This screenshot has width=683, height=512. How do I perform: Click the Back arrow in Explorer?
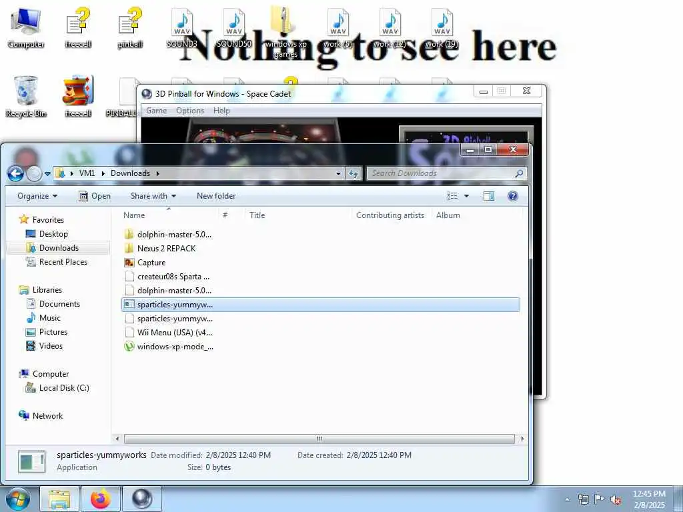pos(16,174)
